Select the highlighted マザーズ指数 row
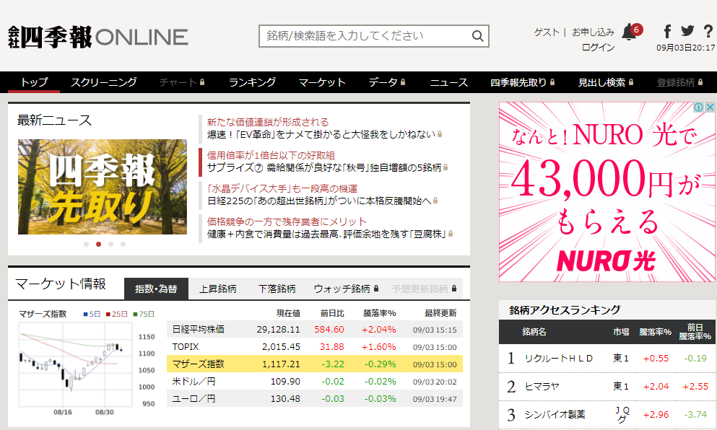The height and width of the screenshot is (430, 717). click(x=315, y=364)
